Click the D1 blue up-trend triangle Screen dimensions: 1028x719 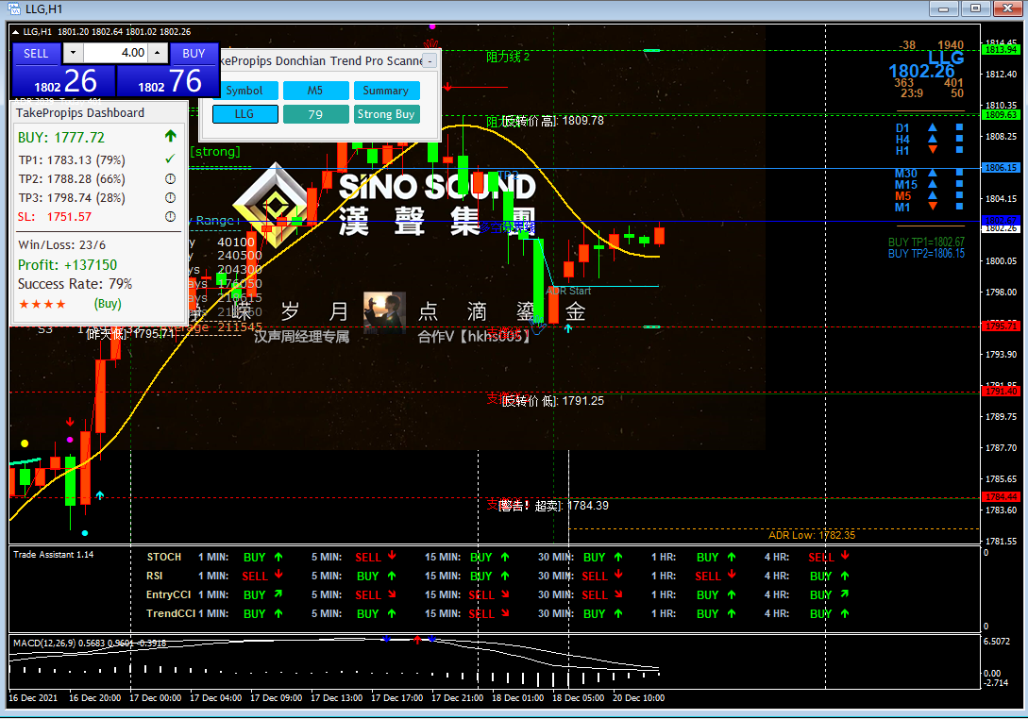[x=933, y=127]
